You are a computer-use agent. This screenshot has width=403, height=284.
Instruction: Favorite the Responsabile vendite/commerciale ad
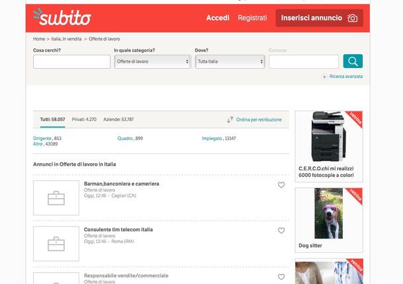pos(281,277)
